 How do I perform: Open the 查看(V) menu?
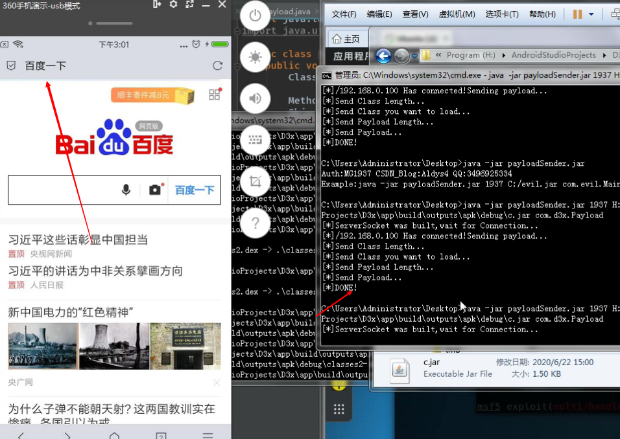(415, 14)
